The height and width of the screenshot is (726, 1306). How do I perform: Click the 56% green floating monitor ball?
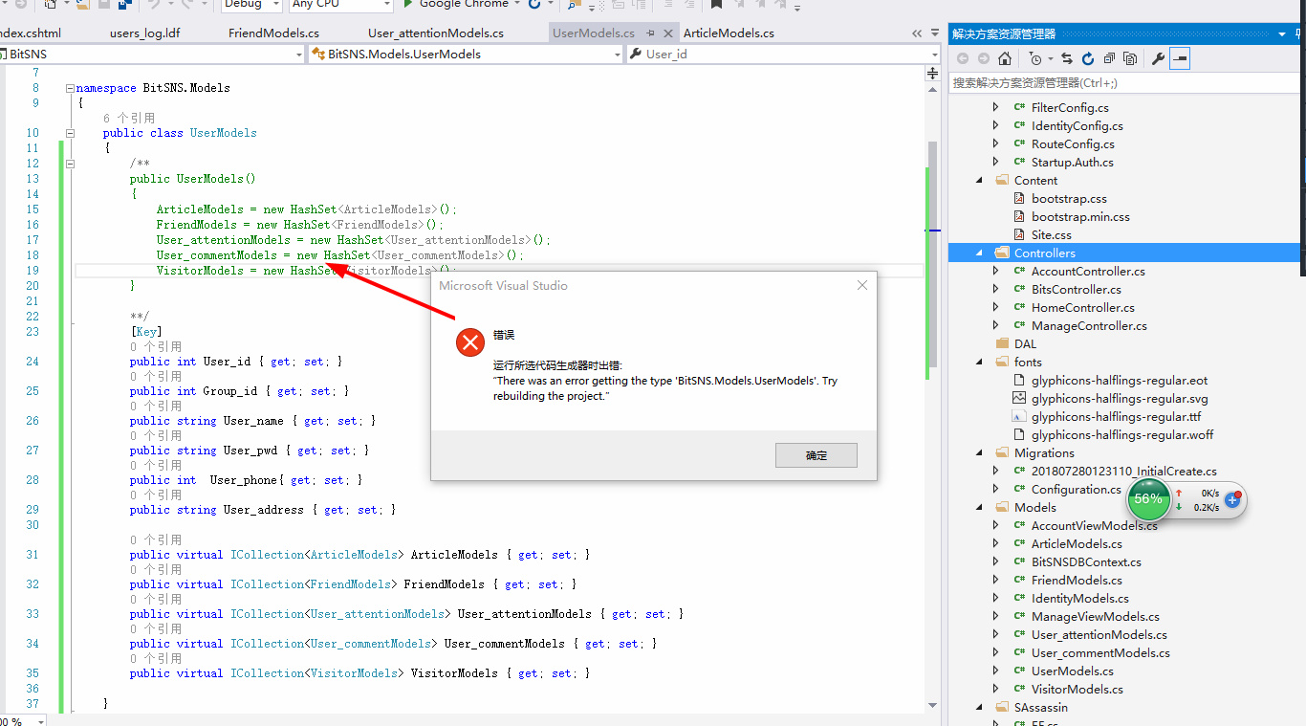pyautogui.click(x=1148, y=499)
